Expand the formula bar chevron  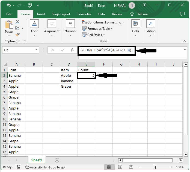[x=185, y=50]
